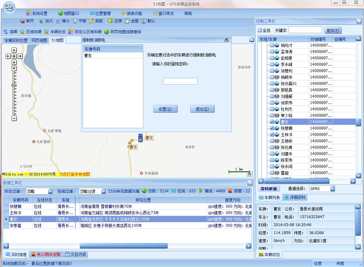
Task: Click the map zoom level slider handle
Action: (x=14, y=85)
